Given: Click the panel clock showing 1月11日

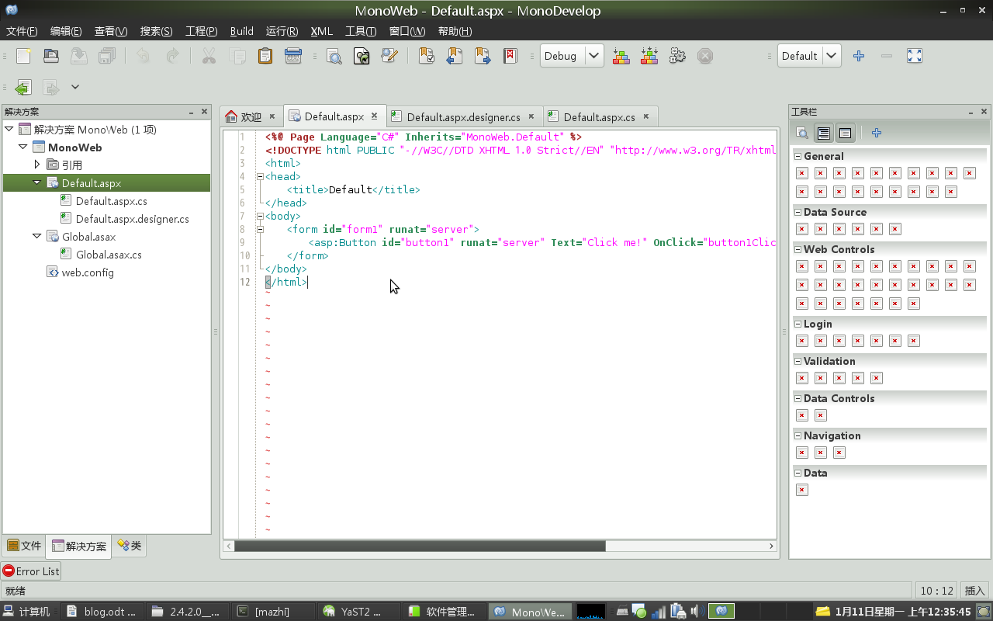Looking at the screenshot, I should (x=902, y=612).
